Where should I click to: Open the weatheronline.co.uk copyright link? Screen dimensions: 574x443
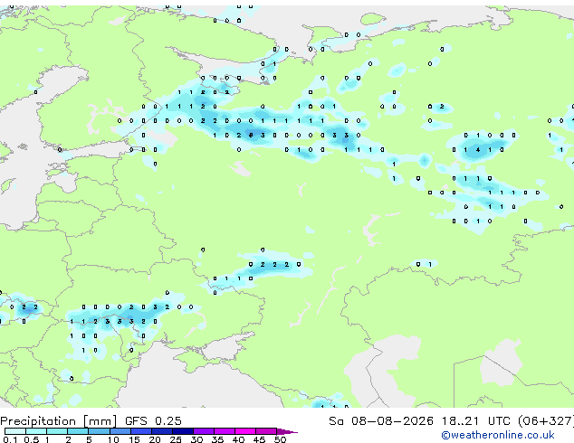[x=498, y=435]
